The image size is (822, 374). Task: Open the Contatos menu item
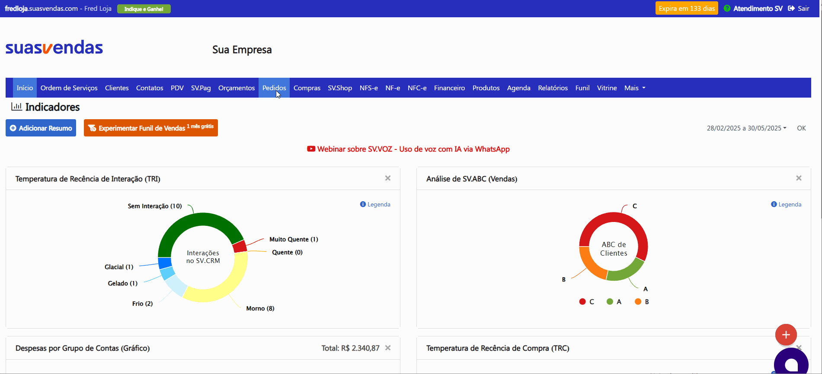point(150,88)
